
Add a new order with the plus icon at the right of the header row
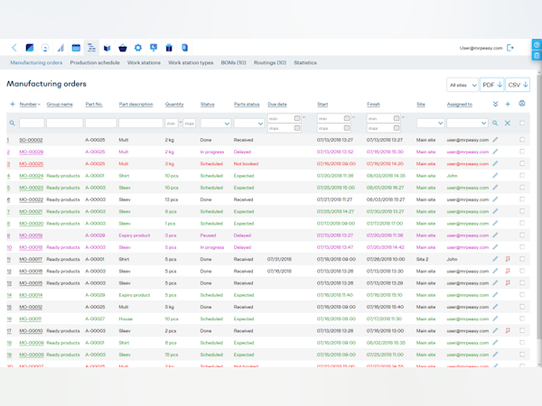[508, 105]
